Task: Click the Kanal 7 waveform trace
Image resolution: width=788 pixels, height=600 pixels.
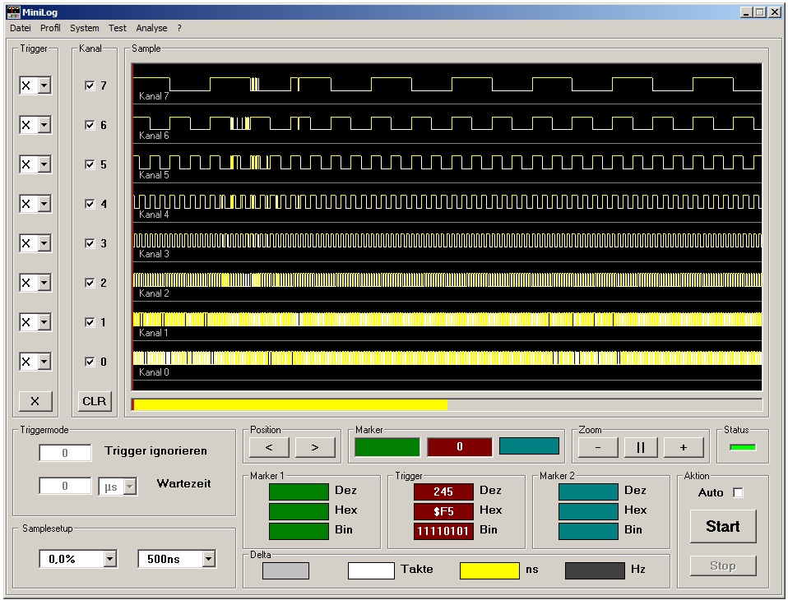Action: [x=447, y=84]
